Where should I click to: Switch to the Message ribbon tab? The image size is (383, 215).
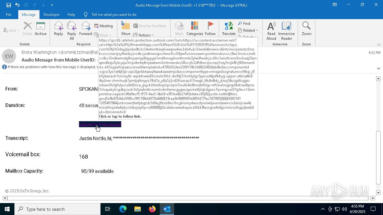click(x=29, y=15)
